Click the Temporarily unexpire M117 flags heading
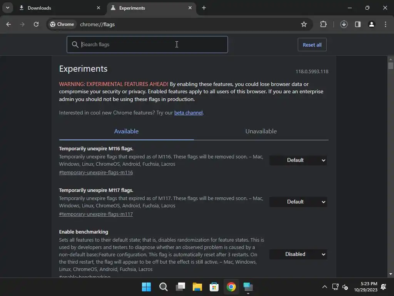This screenshot has height=296, width=394. [x=96, y=190]
